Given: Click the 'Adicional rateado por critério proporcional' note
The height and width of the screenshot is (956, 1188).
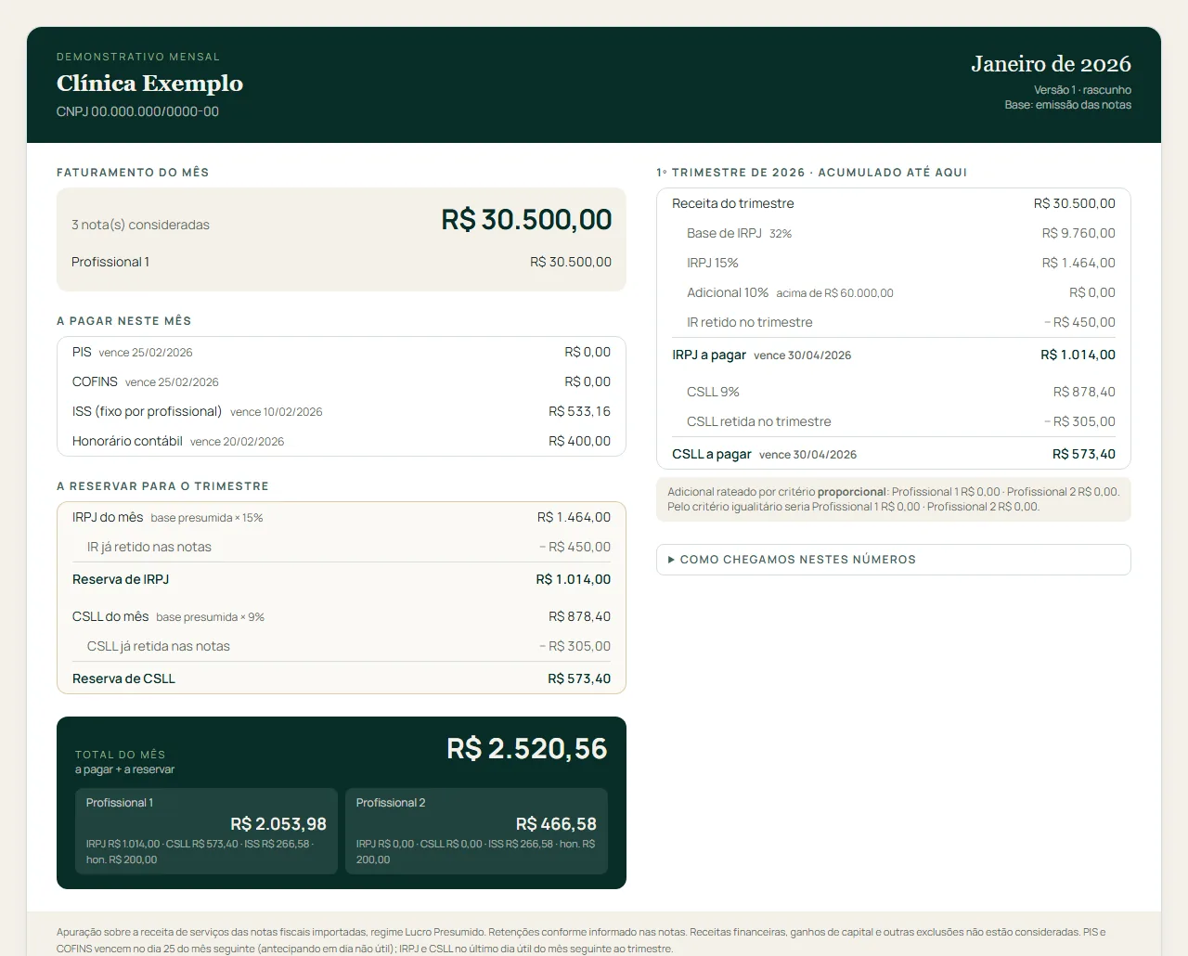Looking at the screenshot, I should pos(894,499).
